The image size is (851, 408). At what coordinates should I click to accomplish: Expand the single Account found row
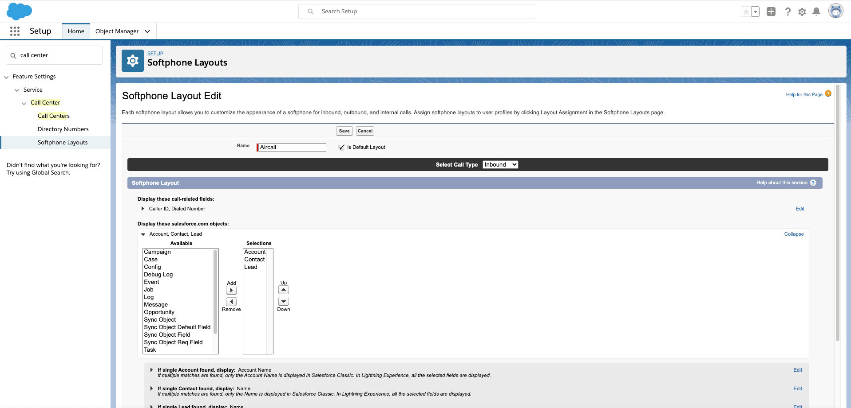pos(151,370)
